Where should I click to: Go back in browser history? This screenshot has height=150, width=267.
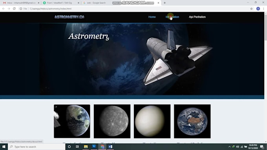coord(4,9)
